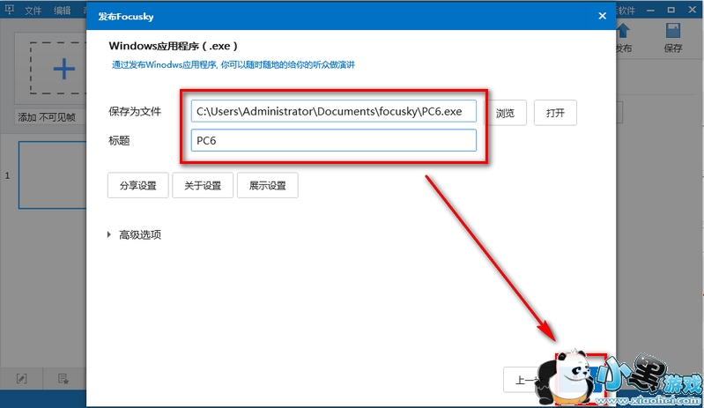The image size is (704, 408).
Task: Open 展示设置 display settings
Action: click(268, 185)
